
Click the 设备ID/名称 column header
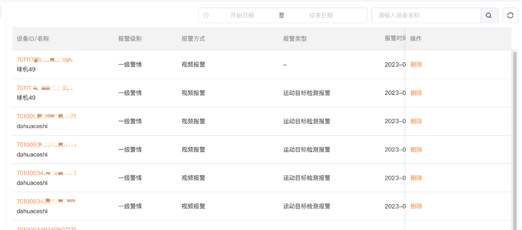click(x=33, y=39)
